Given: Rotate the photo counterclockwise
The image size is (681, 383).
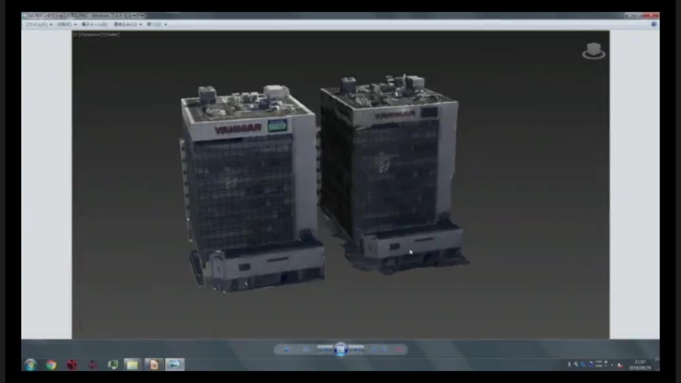Looking at the screenshot, I should click(373, 350).
